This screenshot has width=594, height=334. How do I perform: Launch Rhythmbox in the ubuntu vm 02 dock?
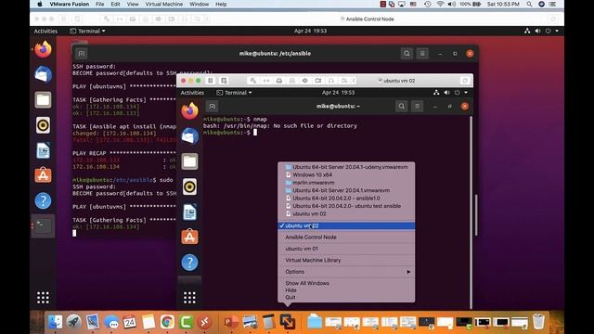tap(189, 186)
